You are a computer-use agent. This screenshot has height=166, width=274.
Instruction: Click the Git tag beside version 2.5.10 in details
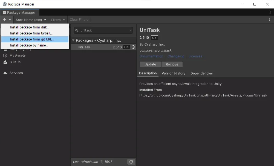tap(154, 38)
